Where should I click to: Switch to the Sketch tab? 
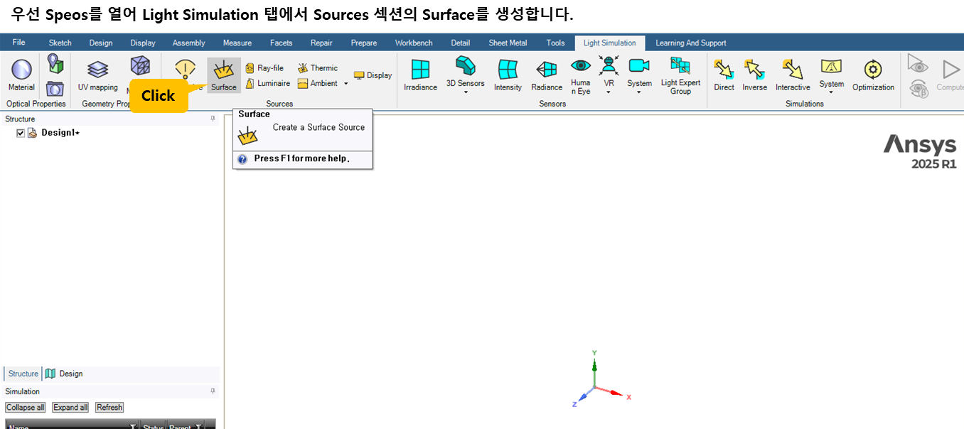click(x=60, y=43)
